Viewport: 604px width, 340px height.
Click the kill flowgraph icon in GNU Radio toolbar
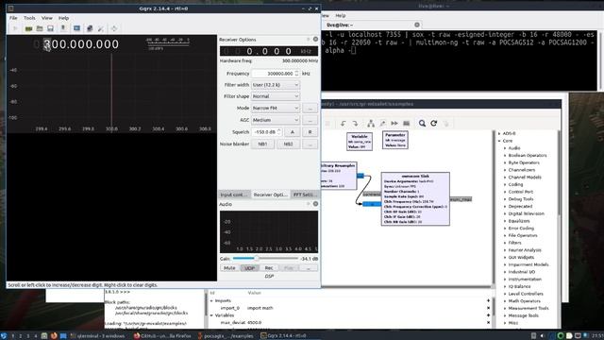point(406,124)
